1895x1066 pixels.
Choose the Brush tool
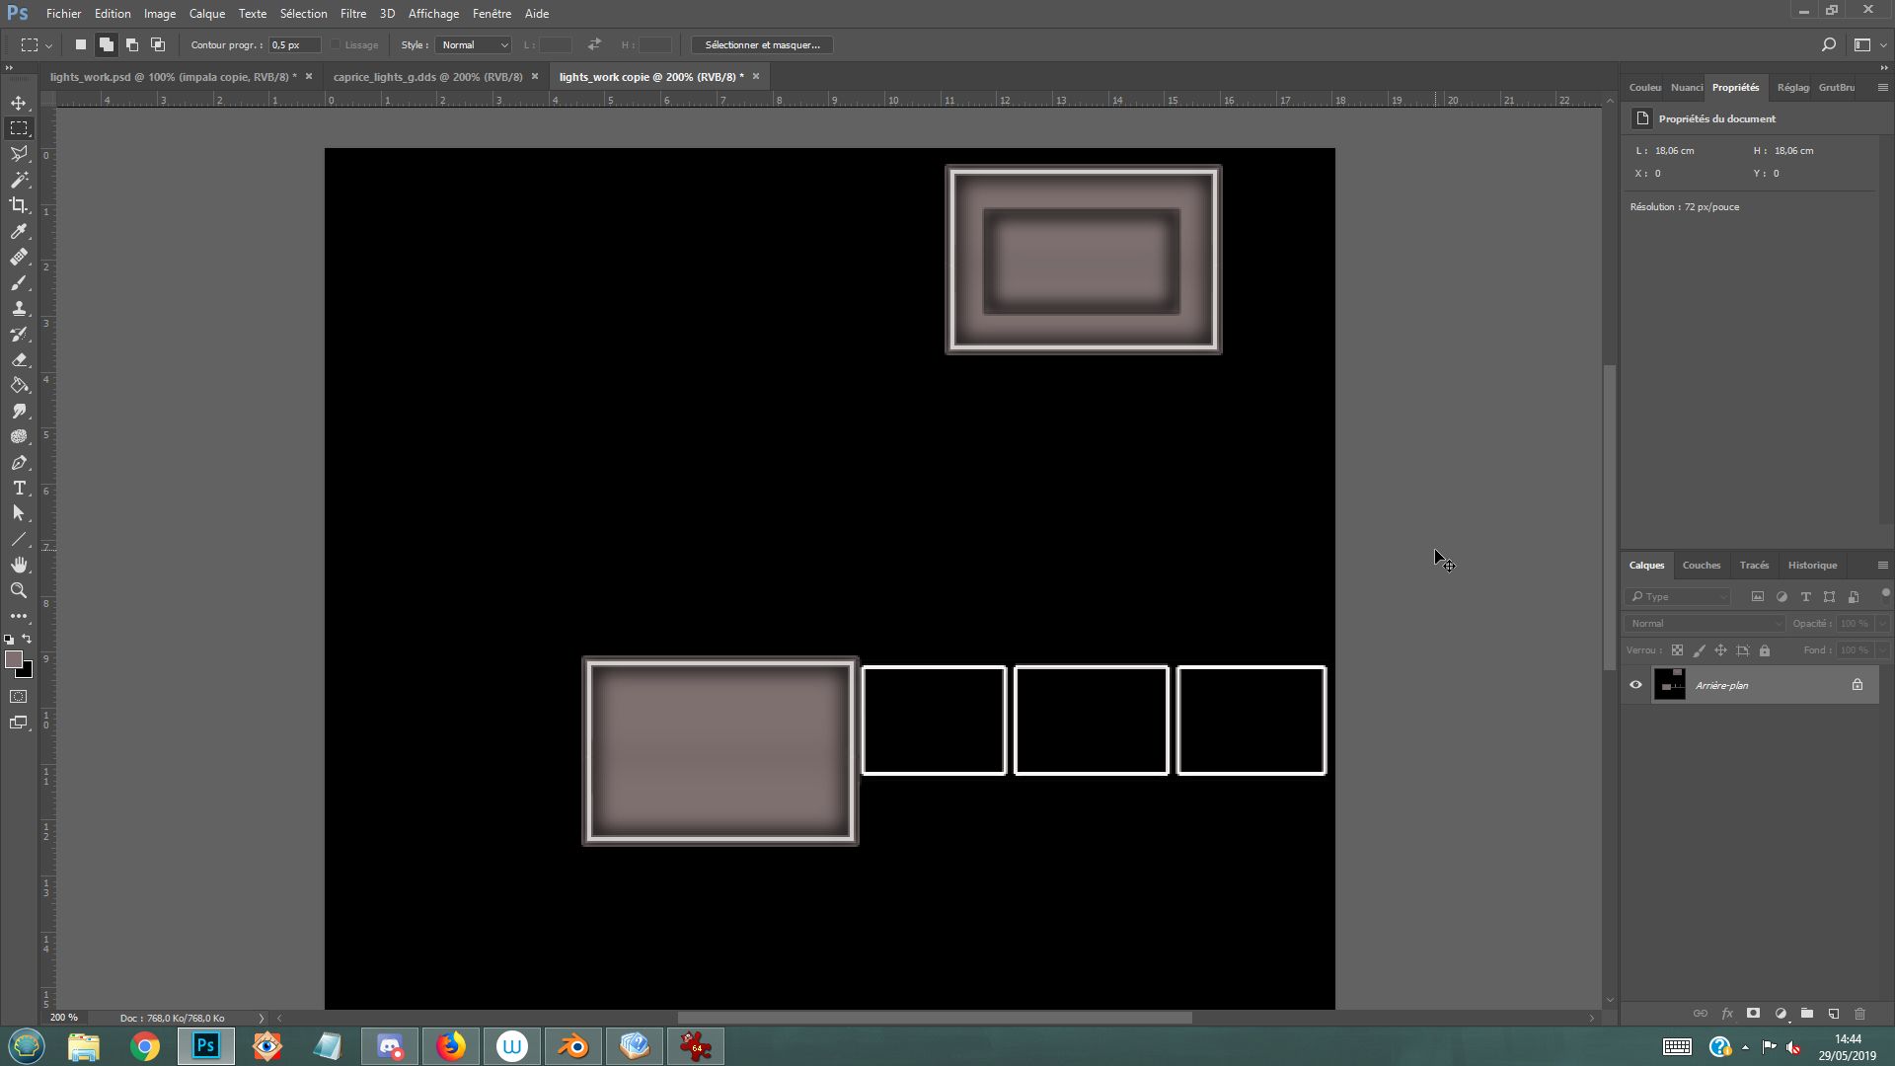[19, 283]
